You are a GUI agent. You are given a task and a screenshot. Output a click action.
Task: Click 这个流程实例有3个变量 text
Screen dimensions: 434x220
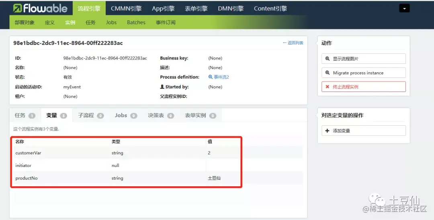[x=36, y=129]
